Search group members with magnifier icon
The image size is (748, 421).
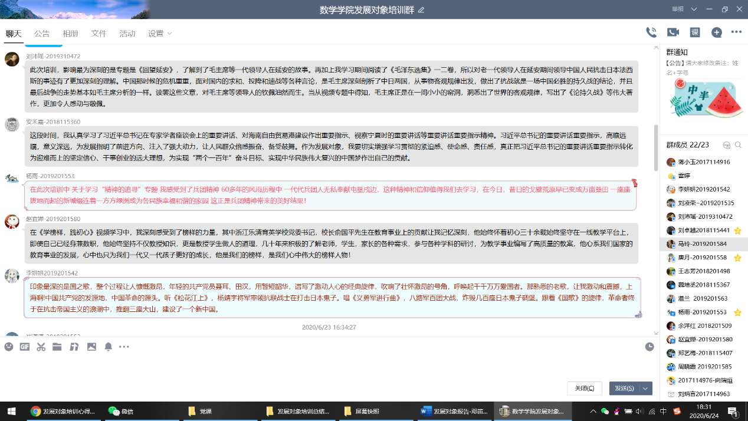coord(738,145)
